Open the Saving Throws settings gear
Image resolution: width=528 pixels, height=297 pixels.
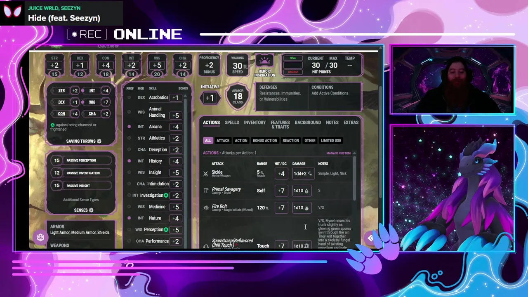(99, 141)
